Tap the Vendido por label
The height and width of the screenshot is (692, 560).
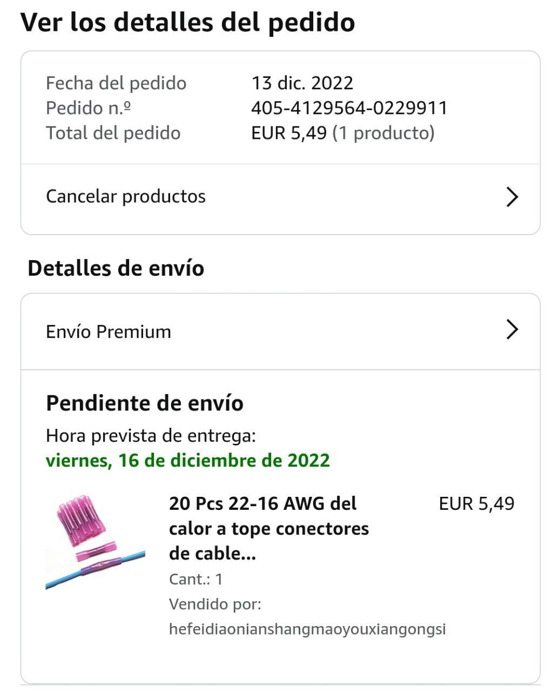click(x=215, y=604)
